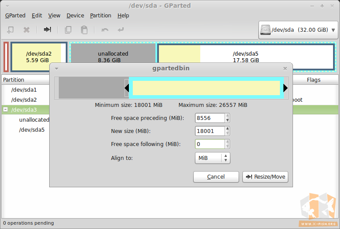Open the GParted menu
This screenshot has width=340, height=229.
click(15, 16)
